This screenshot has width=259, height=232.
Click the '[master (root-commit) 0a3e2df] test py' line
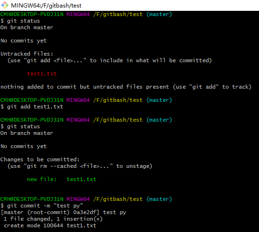[63, 212]
